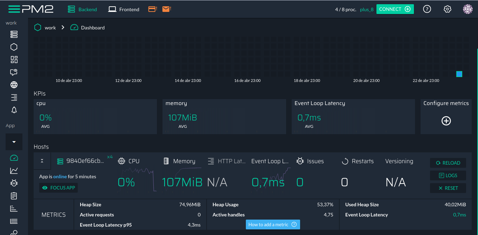The height and width of the screenshot is (235, 478).
Task: Open the cpu KPI card
Action: point(95,116)
